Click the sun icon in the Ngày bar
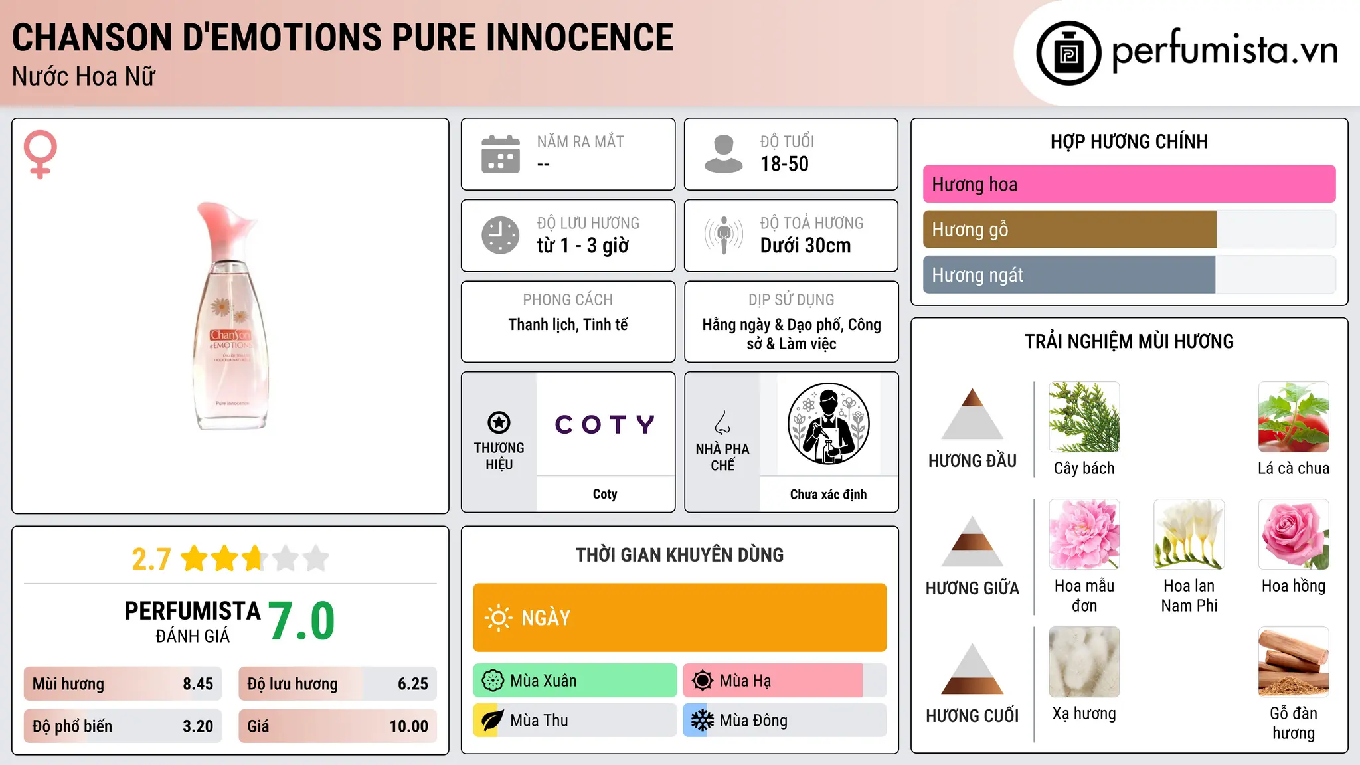 tap(498, 618)
